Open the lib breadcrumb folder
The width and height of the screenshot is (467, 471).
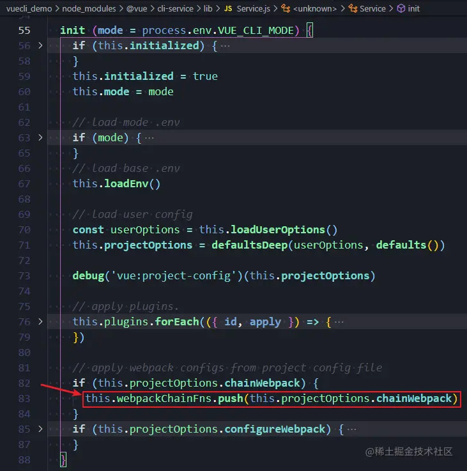point(208,9)
